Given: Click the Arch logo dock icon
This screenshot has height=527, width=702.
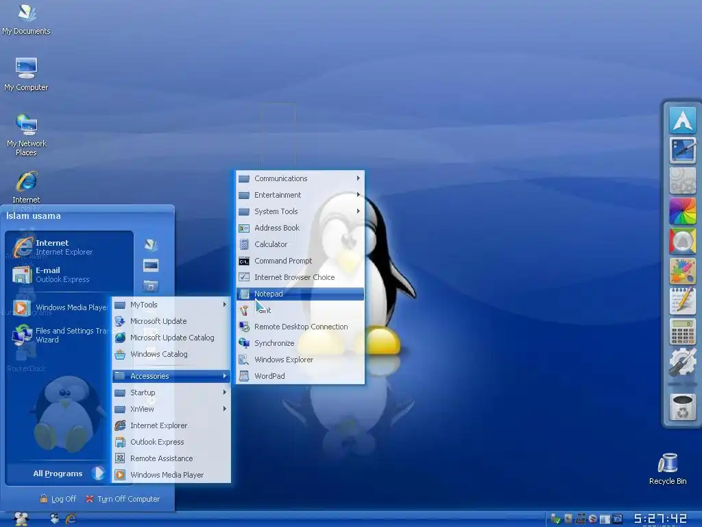Looking at the screenshot, I should pyautogui.click(x=682, y=120).
